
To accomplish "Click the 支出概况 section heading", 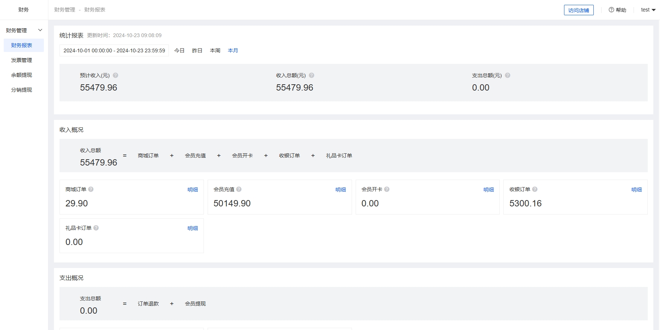I will pos(71,278).
